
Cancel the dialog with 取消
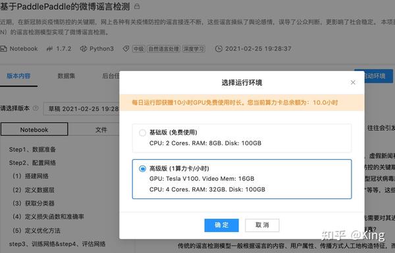click(x=262, y=225)
